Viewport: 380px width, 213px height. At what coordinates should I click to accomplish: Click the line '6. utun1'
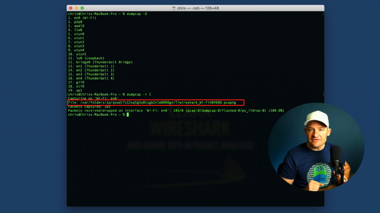[x=76, y=38]
